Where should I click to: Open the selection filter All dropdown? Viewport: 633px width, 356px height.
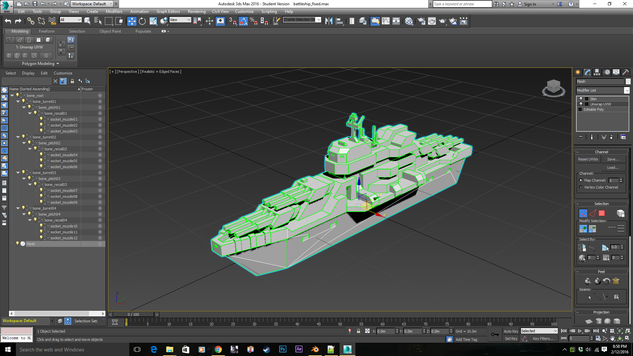71,20
